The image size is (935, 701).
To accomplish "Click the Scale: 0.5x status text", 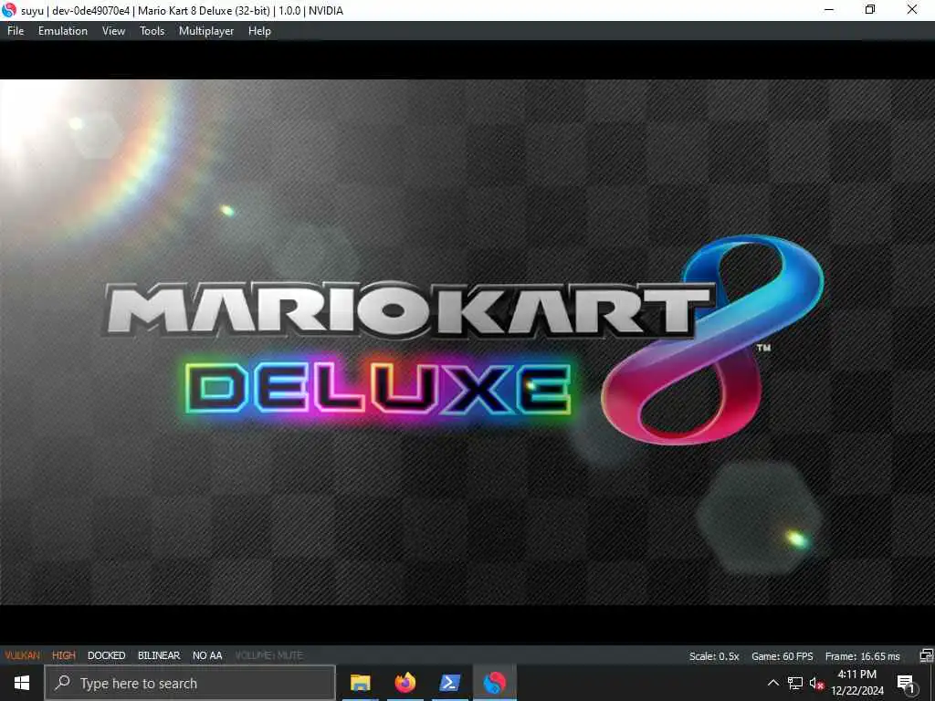I will point(714,656).
